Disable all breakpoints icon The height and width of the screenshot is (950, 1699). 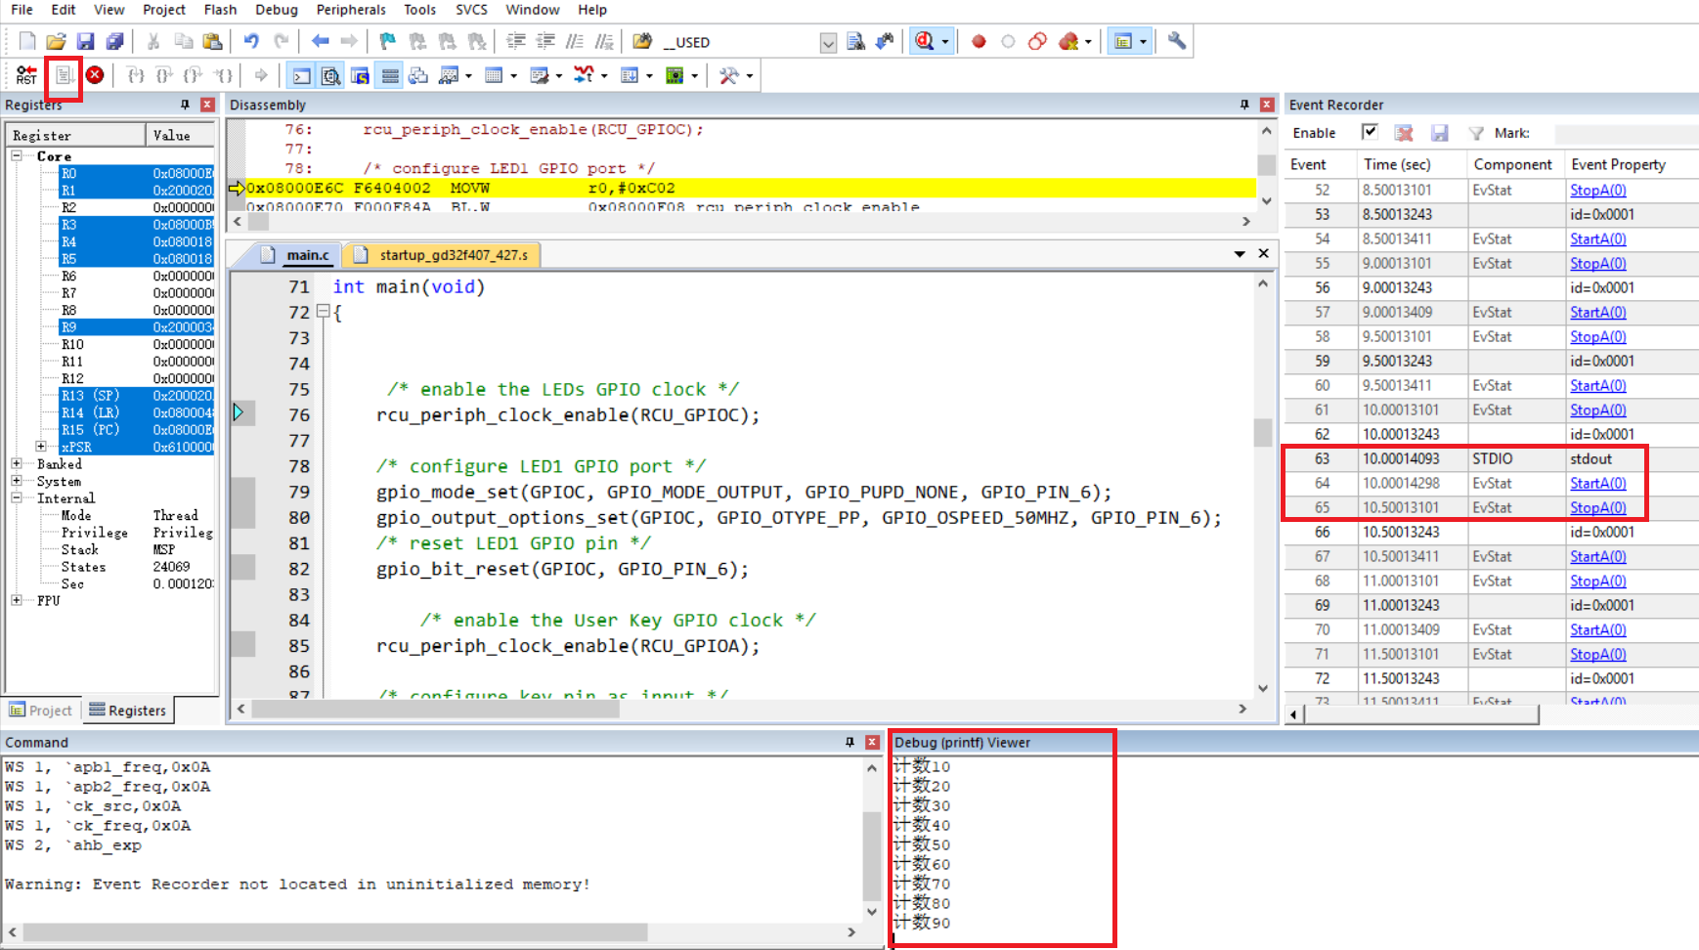(1038, 41)
